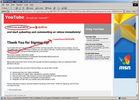This screenshot has width=139, height=100.
Task: Open the View menu
Action: 13,5
